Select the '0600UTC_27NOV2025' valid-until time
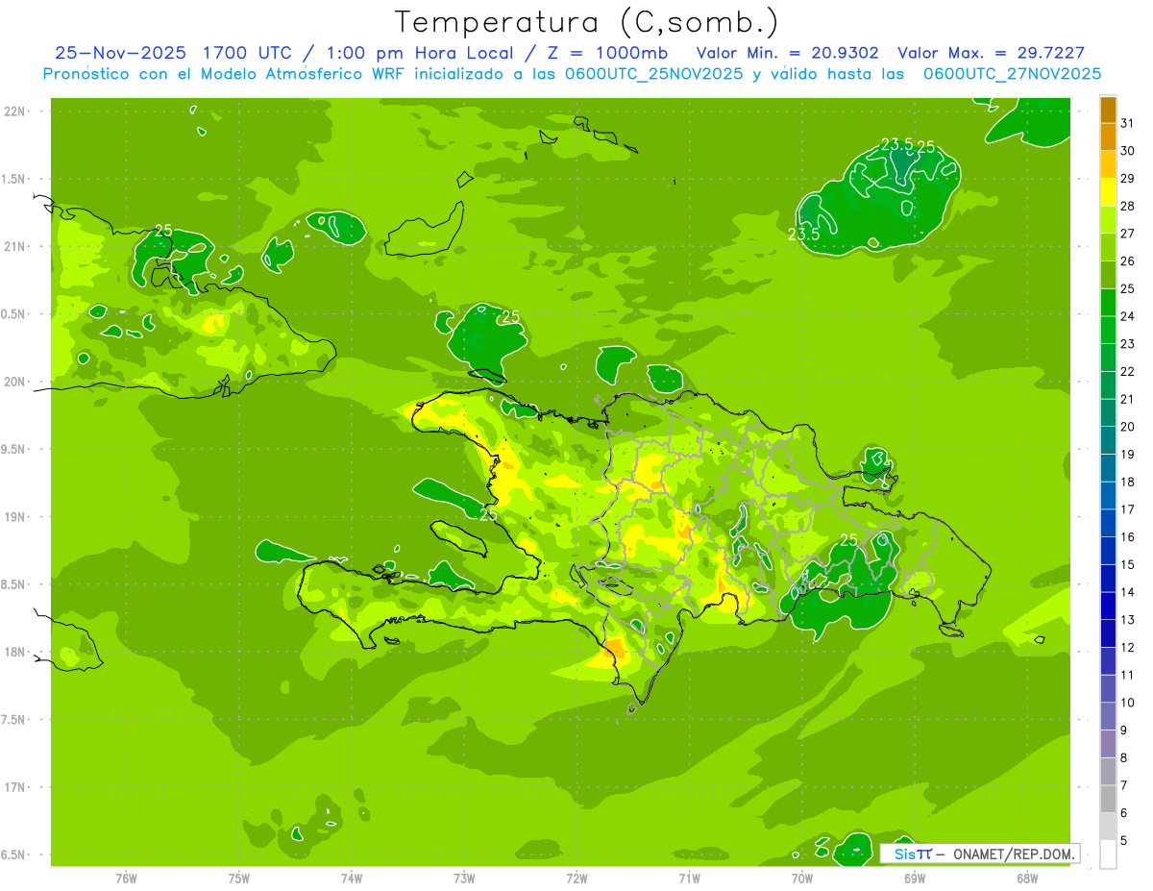Image resolution: width=1153 pixels, height=891 pixels. 1012,74
